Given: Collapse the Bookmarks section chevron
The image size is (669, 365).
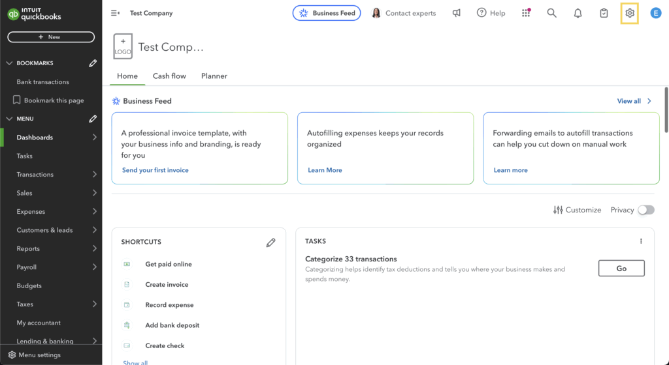Looking at the screenshot, I should pyautogui.click(x=9, y=63).
